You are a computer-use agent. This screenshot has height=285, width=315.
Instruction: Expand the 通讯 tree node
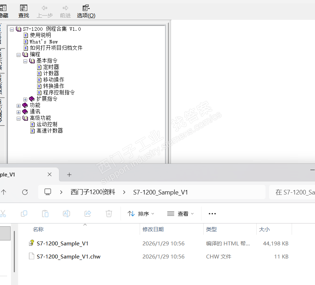[x=18, y=112]
